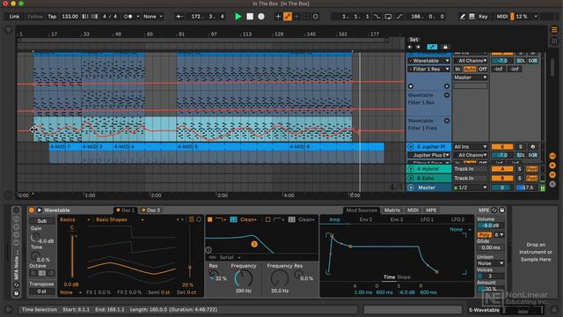Viewport: 563px width, 317px height.
Task: Toggle automation mode button near Set
Action: tap(432, 47)
